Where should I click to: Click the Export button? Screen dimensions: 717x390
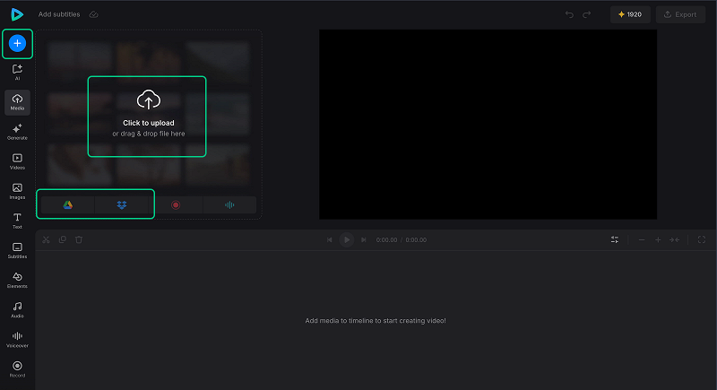(680, 14)
